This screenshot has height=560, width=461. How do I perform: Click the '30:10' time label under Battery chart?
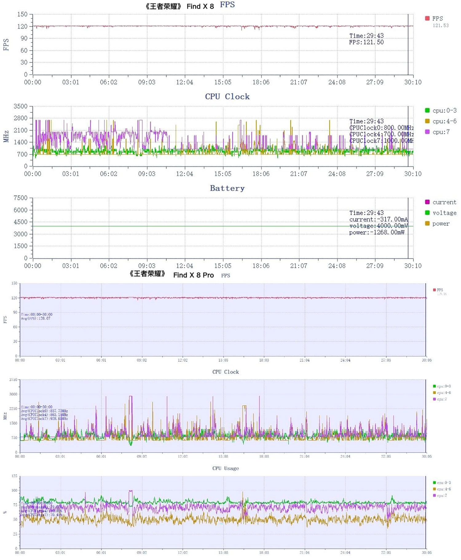pyautogui.click(x=413, y=266)
